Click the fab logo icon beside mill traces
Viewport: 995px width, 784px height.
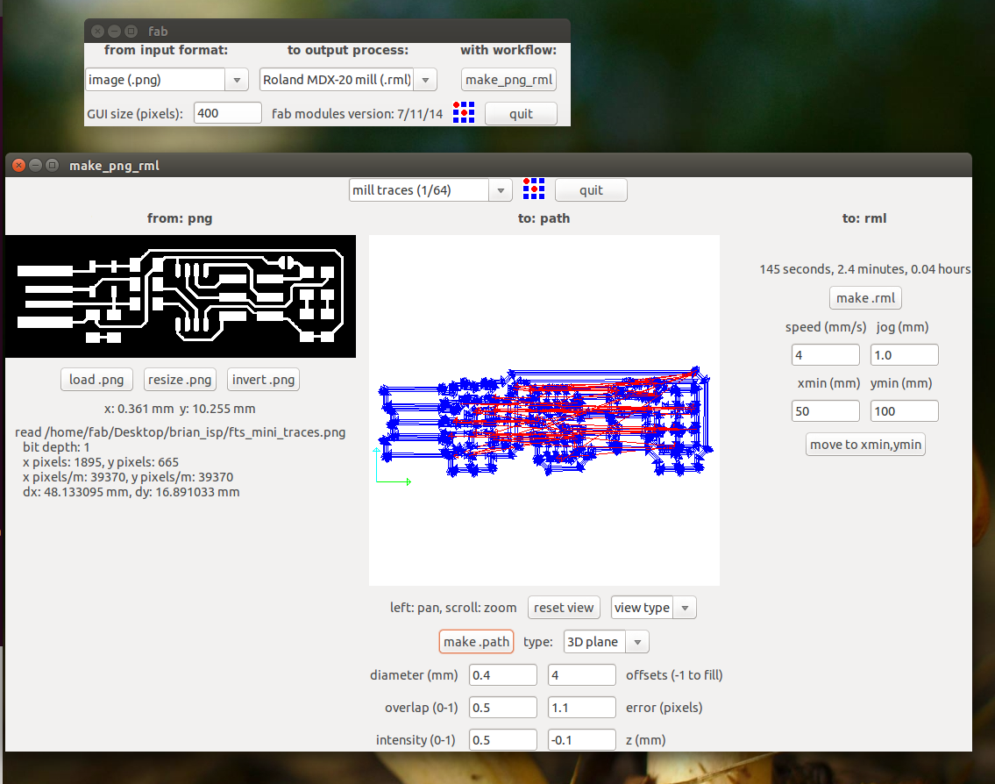click(x=534, y=189)
